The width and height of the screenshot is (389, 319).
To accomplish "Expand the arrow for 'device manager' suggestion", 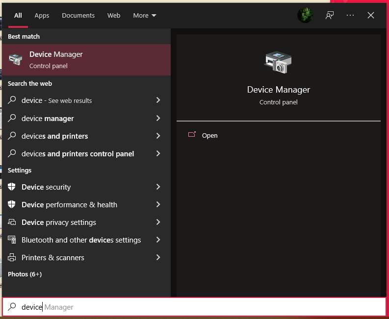I will pyautogui.click(x=158, y=118).
